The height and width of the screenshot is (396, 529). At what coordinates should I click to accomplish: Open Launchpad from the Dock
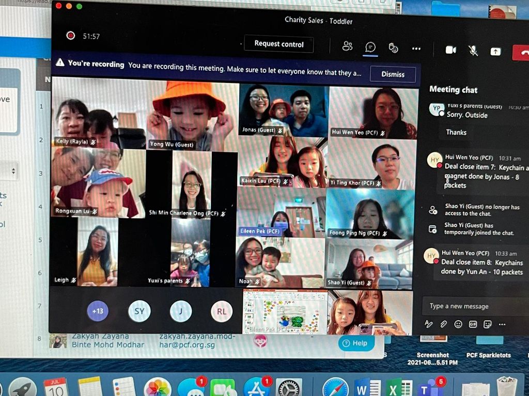(x=22, y=387)
